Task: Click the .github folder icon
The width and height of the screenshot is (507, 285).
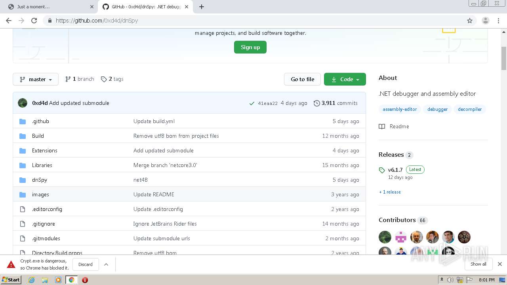Action: 23,121
